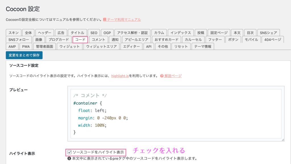Go to the フッター tab

[215, 39]
